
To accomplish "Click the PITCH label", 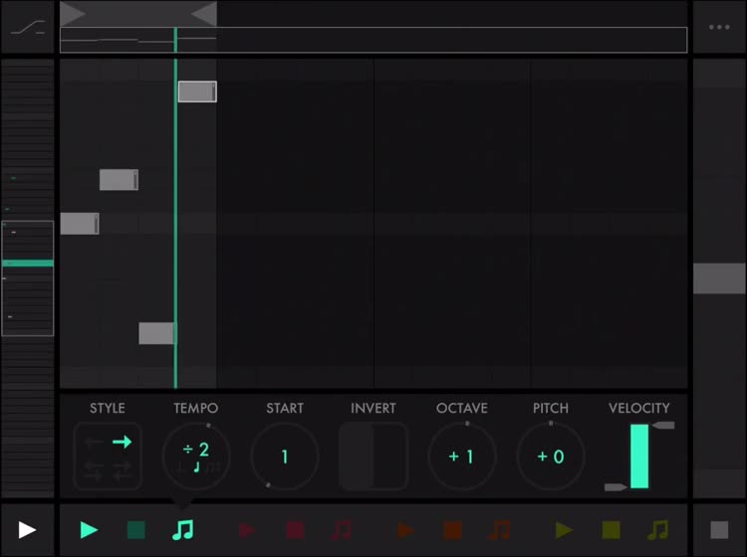I will [550, 408].
